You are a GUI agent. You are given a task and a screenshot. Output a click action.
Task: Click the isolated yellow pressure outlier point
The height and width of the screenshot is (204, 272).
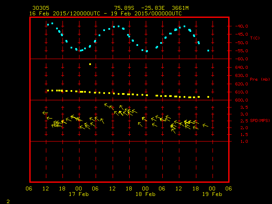coord(90,64)
